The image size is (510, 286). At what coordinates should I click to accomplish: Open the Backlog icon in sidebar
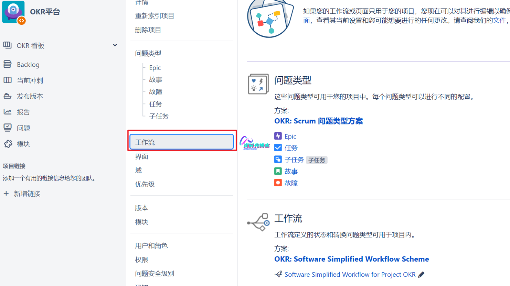(x=8, y=64)
